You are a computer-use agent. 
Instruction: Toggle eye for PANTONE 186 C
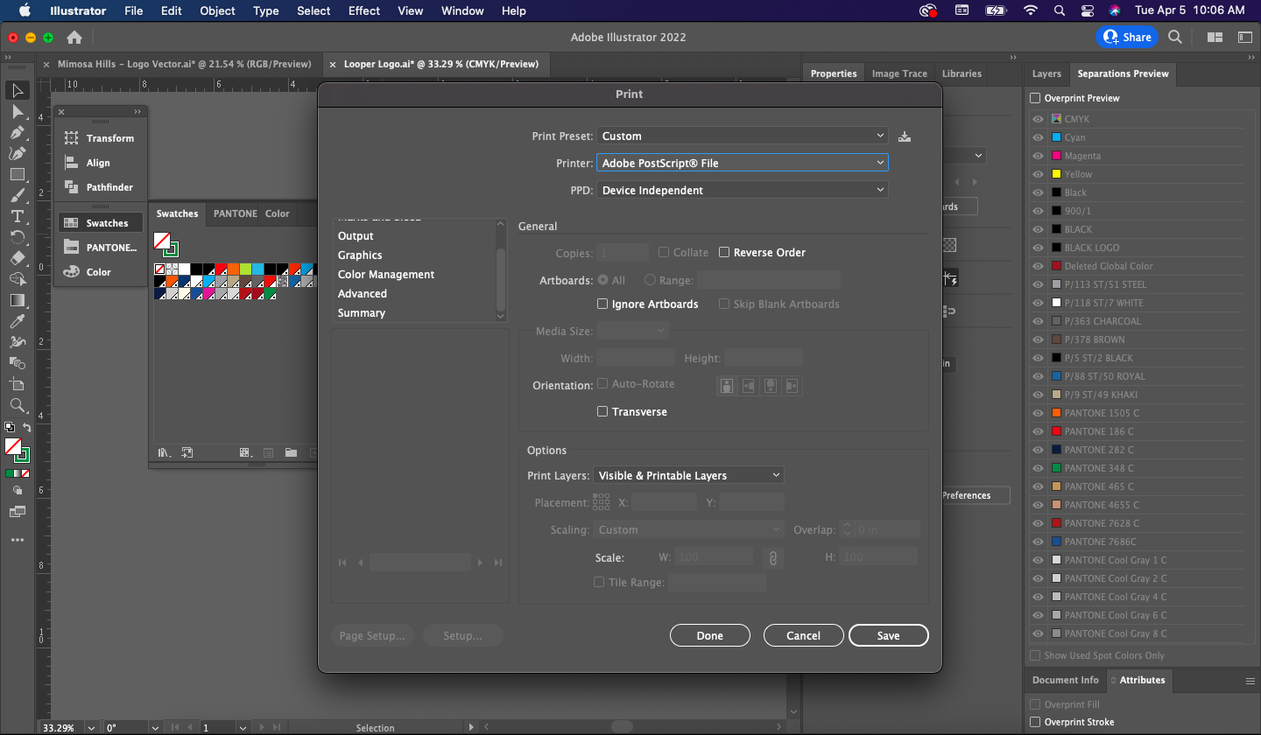tap(1038, 431)
